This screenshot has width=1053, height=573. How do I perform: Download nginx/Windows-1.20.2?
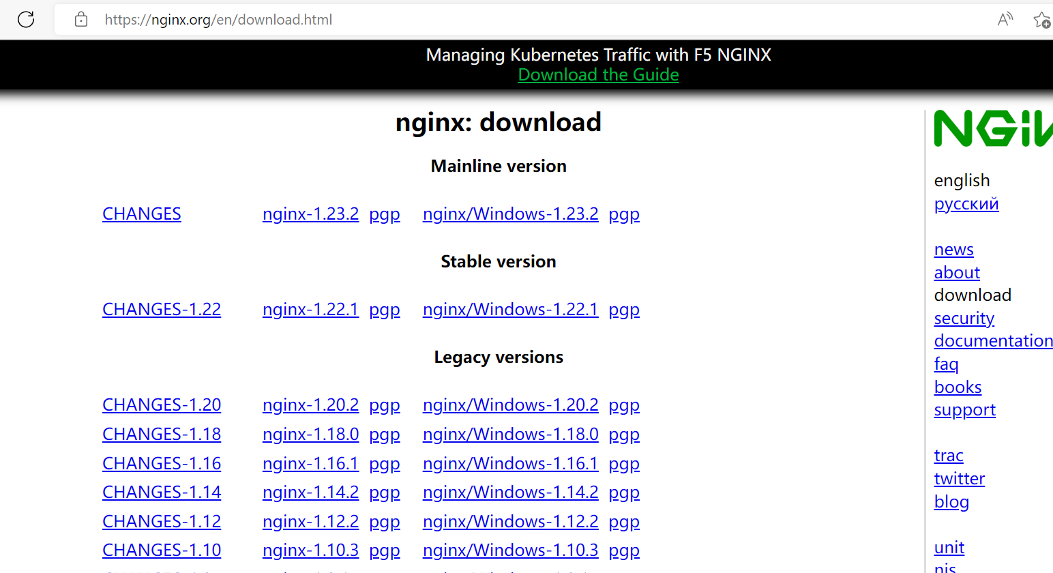tap(510, 405)
